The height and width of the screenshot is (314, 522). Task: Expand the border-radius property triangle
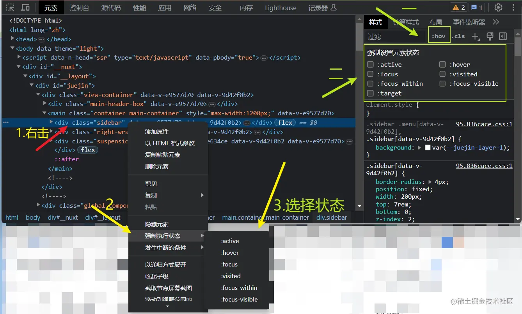[x=430, y=182]
